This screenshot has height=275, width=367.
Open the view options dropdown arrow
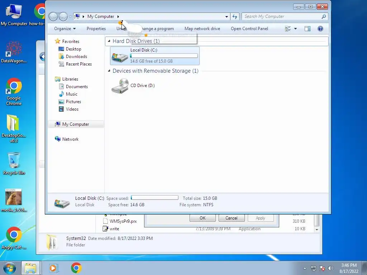point(295,29)
